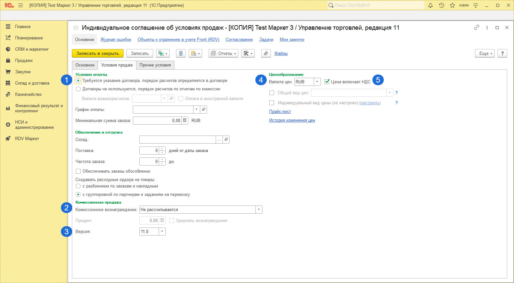Expand the Валюта цен dropdown
Screen dimensions: 514x283
click(317, 82)
